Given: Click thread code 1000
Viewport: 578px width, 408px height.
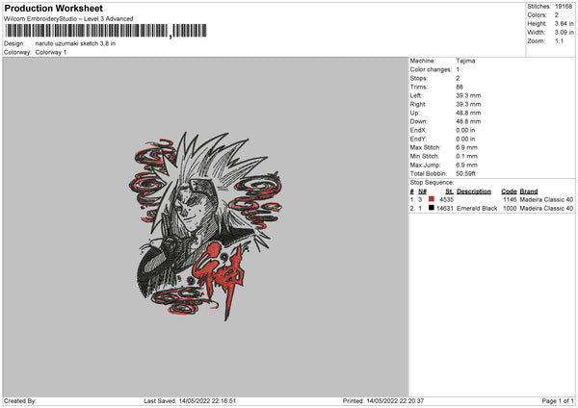Looking at the screenshot, I should click(x=510, y=209).
